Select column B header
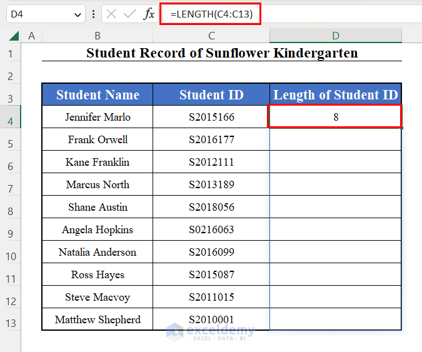 [98, 36]
